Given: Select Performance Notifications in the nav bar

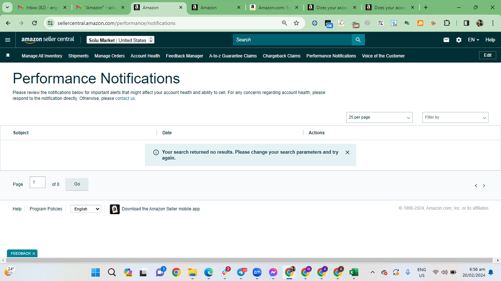Looking at the screenshot, I should click(331, 56).
